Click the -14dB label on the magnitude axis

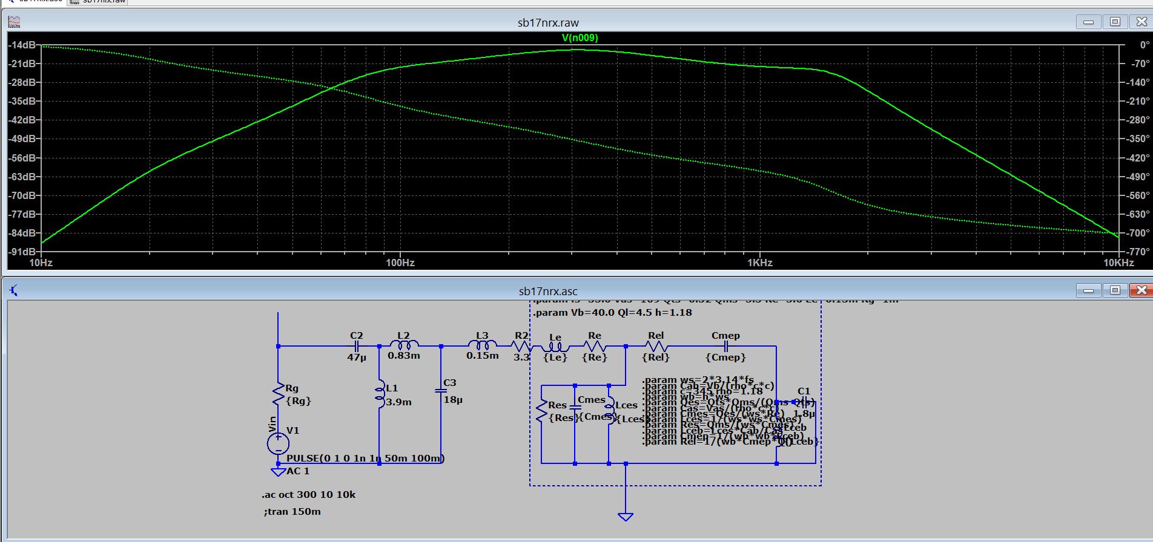point(22,45)
